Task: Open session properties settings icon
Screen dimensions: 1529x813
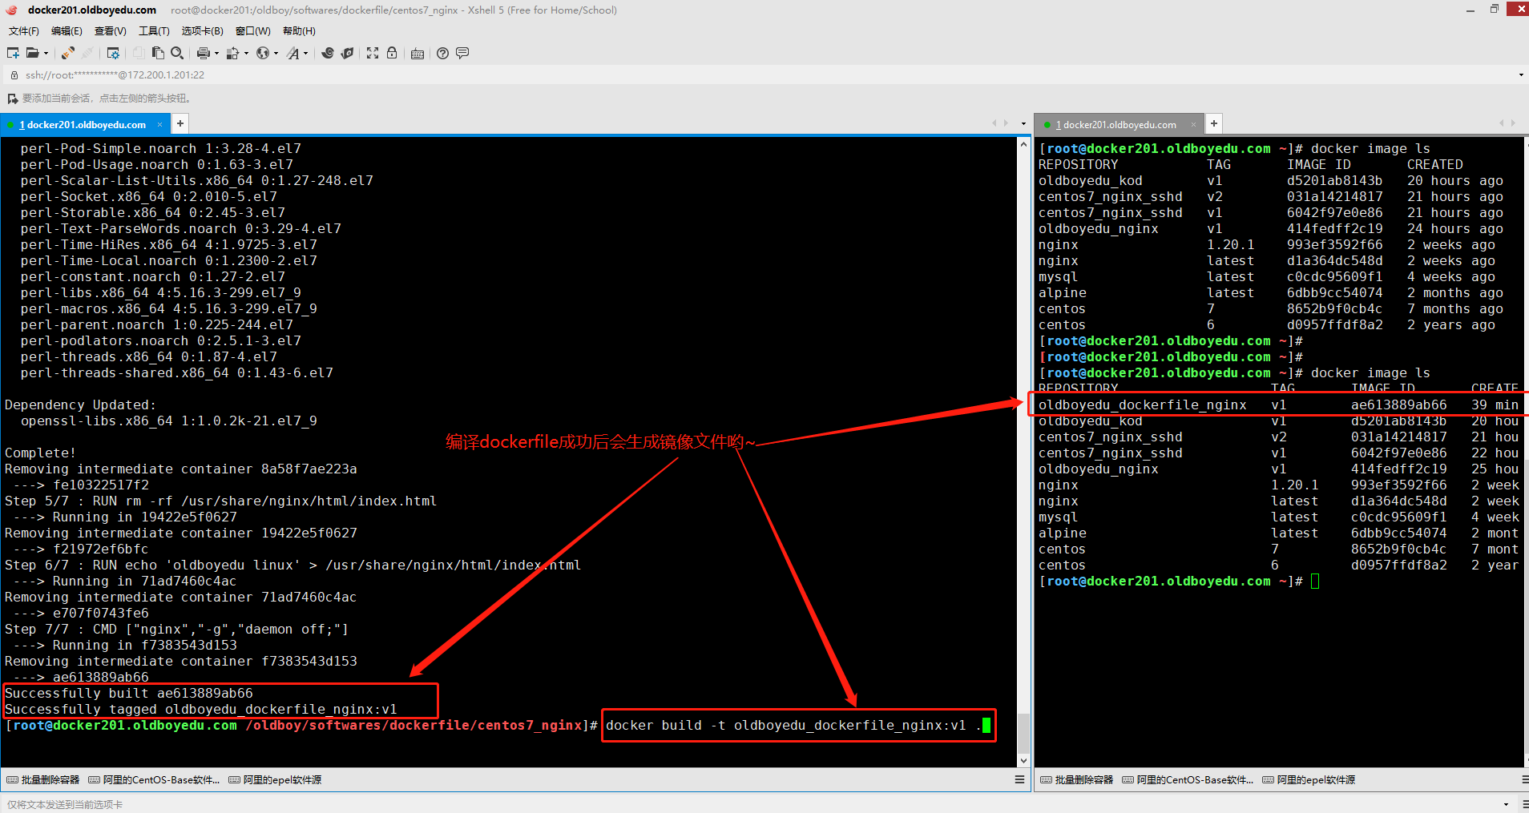Action: pyautogui.click(x=113, y=53)
